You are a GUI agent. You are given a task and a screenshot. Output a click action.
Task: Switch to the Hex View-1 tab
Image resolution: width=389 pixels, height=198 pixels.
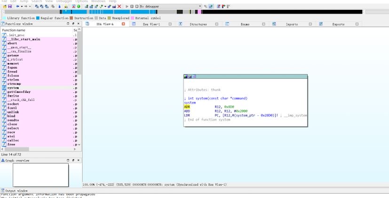151,24
